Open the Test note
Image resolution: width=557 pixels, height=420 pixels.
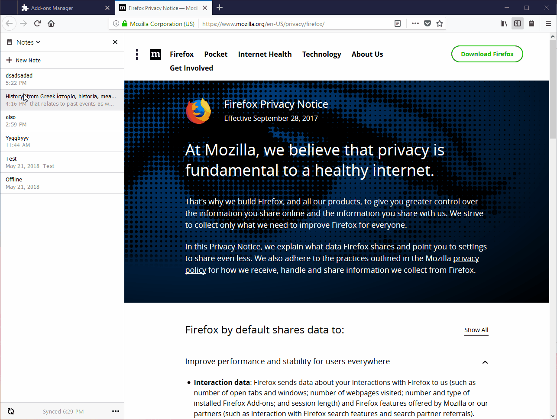pyautogui.click(x=62, y=162)
